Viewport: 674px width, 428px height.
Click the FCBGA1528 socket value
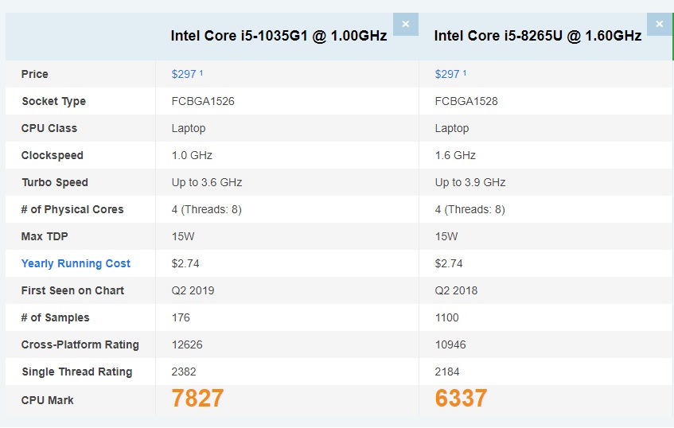coord(466,101)
